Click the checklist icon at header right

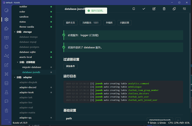184,9
